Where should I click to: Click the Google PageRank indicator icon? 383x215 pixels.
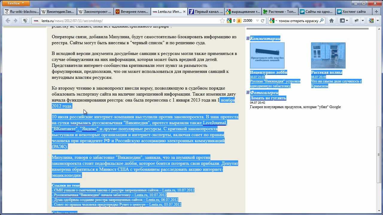point(229,21)
